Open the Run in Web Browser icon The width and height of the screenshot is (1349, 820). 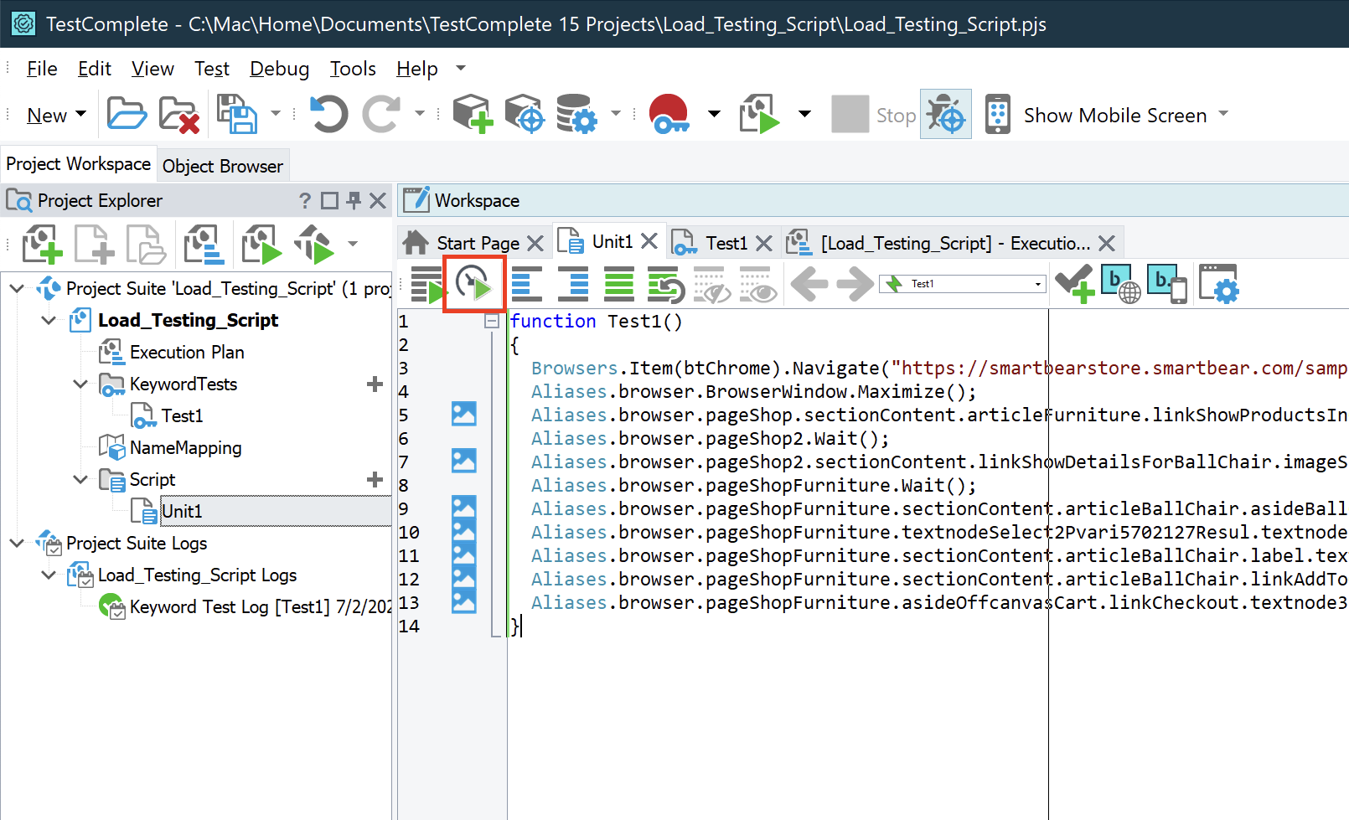tap(1120, 284)
